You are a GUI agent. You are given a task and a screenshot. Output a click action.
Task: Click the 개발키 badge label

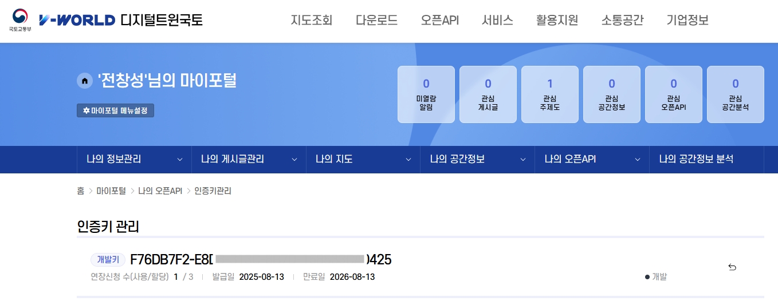(108, 260)
